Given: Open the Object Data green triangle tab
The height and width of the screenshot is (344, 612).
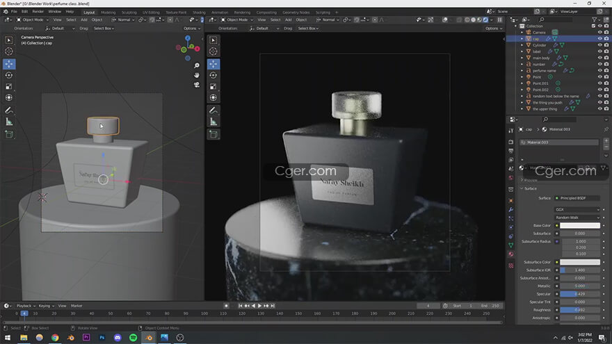Looking at the screenshot, I should click(x=511, y=245).
